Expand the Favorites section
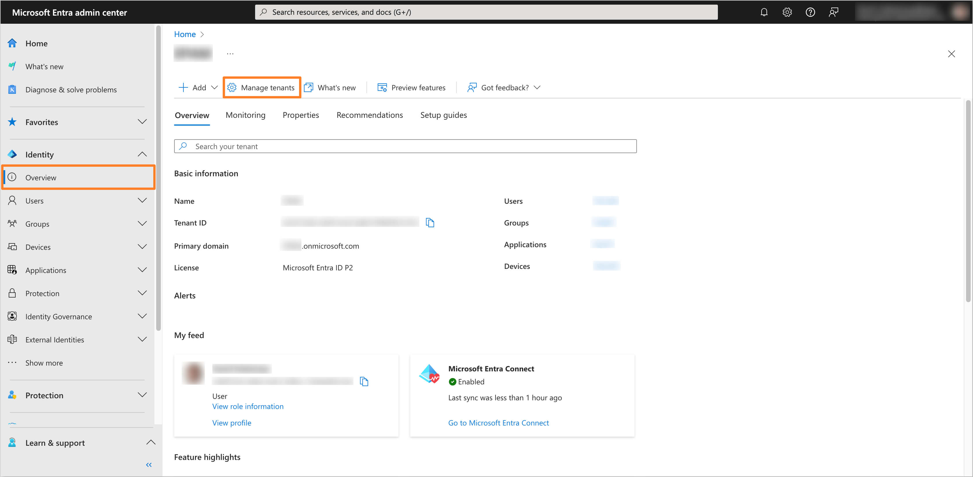 pos(142,122)
